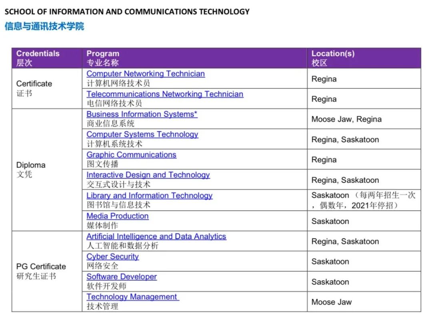Click the 图书馆与信息技术 Chinese program name

click(118, 205)
